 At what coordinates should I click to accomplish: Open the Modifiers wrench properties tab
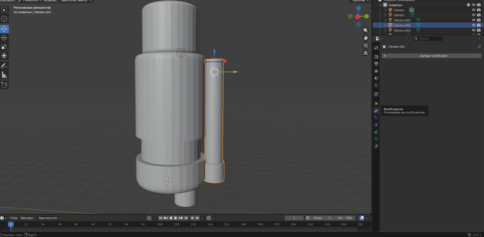tap(376, 110)
